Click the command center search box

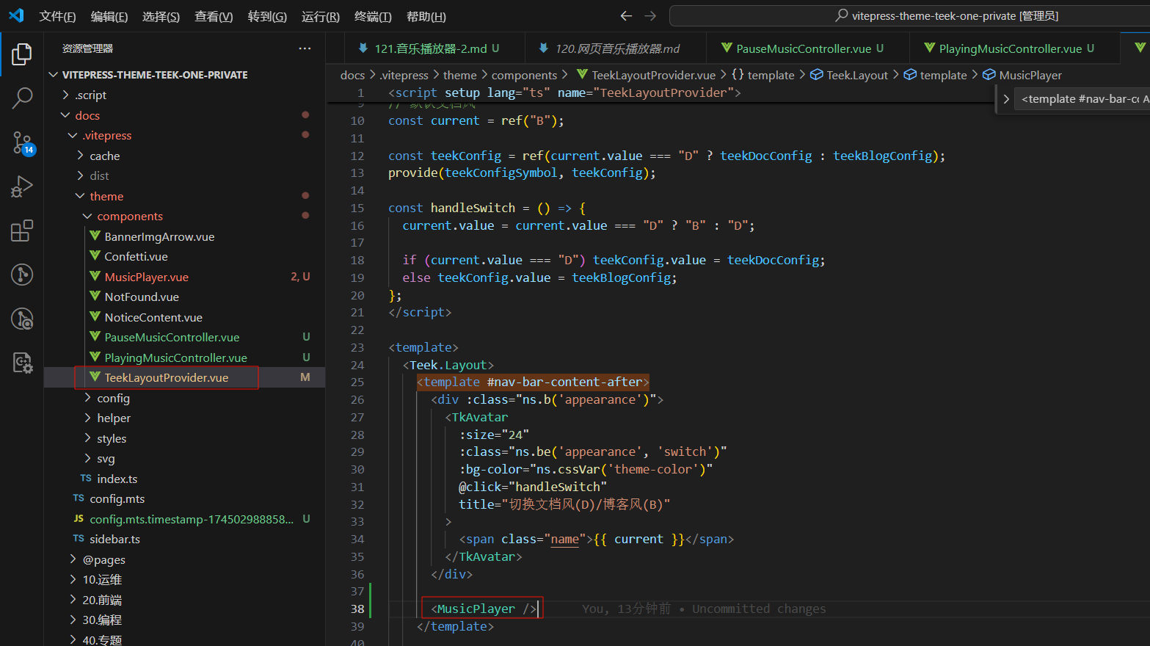point(910,15)
